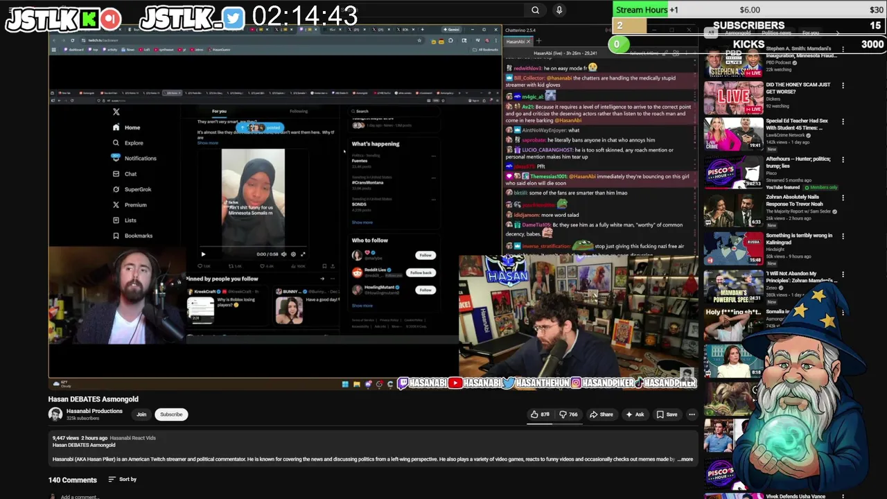Expand the X post video to fullscreen
Screen dimensions: 887x499
pyautogui.click(x=303, y=254)
